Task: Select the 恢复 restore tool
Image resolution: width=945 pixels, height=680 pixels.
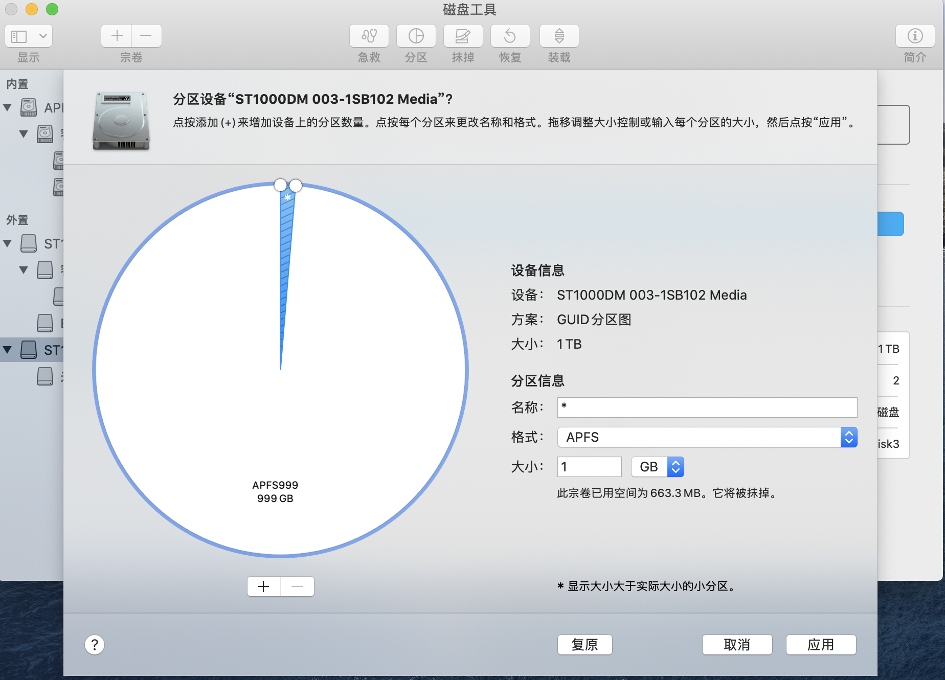Action: (510, 36)
